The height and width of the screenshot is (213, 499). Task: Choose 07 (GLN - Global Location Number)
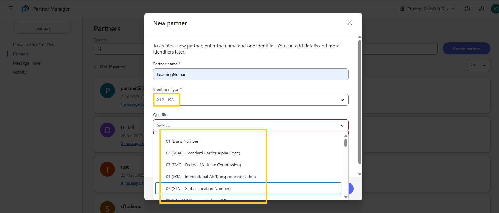point(198,189)
